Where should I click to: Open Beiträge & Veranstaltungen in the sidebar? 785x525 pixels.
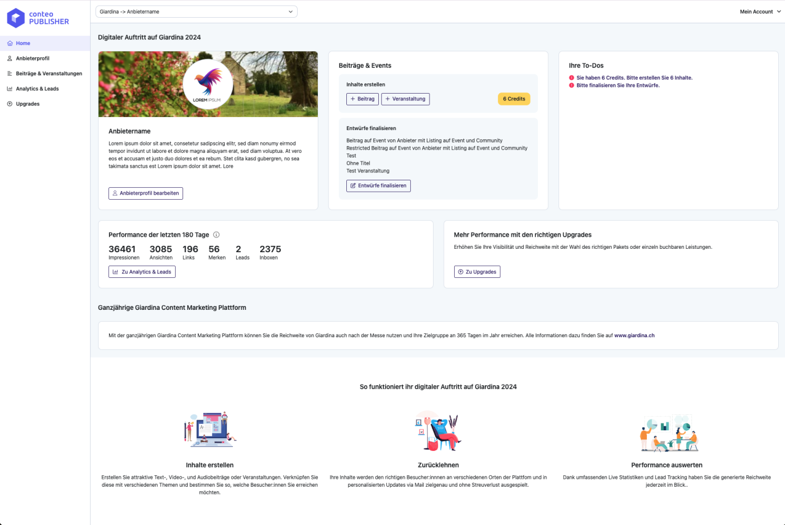(x=45, y=74)
